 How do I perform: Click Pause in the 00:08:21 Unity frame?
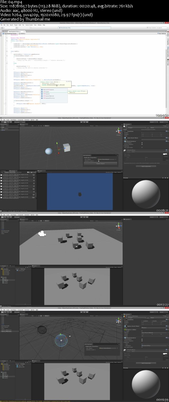[x=84, y=122]
